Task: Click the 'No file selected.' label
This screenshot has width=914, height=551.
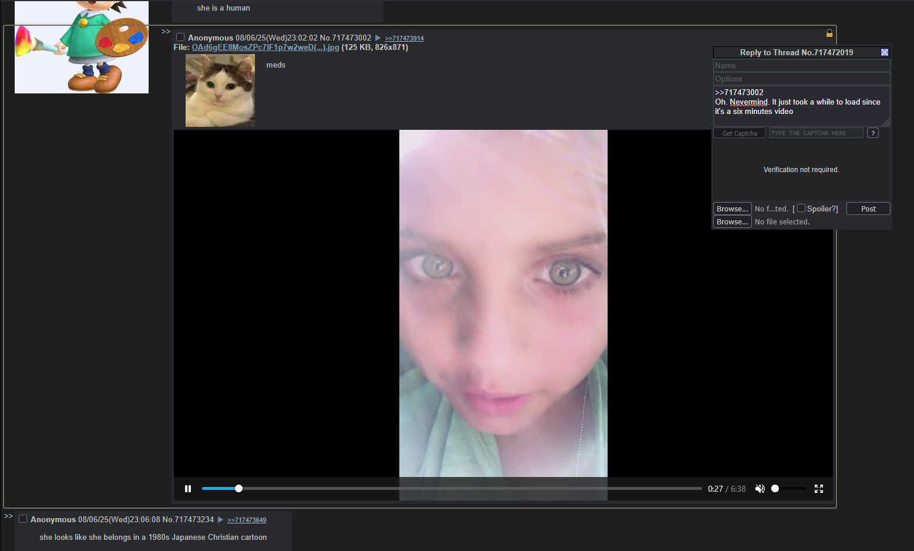Action: [x=782, y=222]
